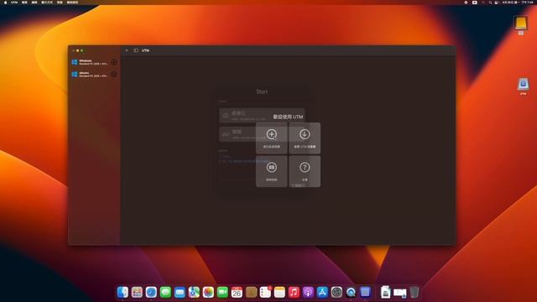Start the Windows VM with its play button
537x302 pixels.
(x=114, y=62)
